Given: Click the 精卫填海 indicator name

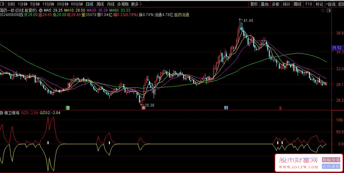Looking at the screenshot, I should click(x=12, y=113).
